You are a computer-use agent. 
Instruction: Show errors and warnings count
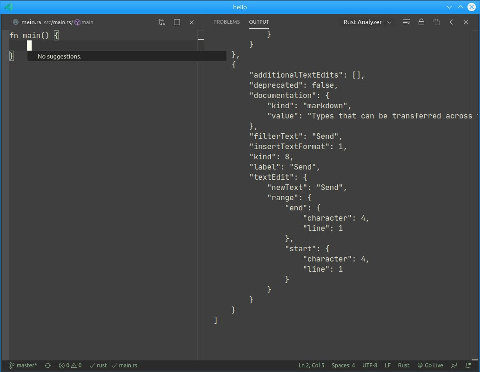pyautogui.click(x=70, y=365)
